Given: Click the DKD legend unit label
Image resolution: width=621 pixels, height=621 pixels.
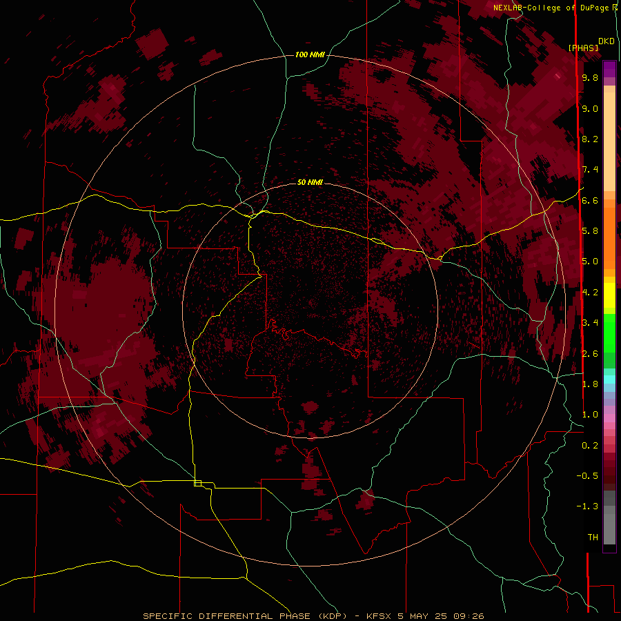Looking at the screenshot, I should (x=606, y=41).
